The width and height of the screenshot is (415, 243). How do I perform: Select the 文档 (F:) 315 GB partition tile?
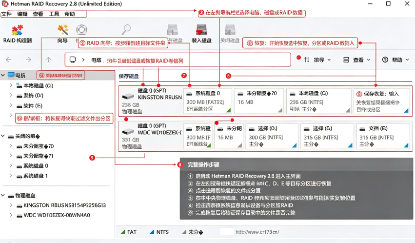tap(383, 136)
